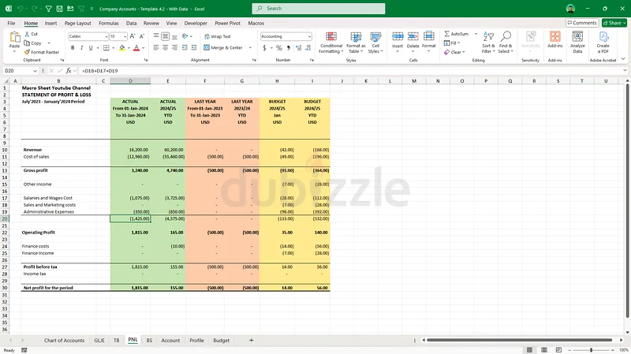This screenshot has width=631, height=354.
Task: Click the Search box
Action: tap(319, 9)
